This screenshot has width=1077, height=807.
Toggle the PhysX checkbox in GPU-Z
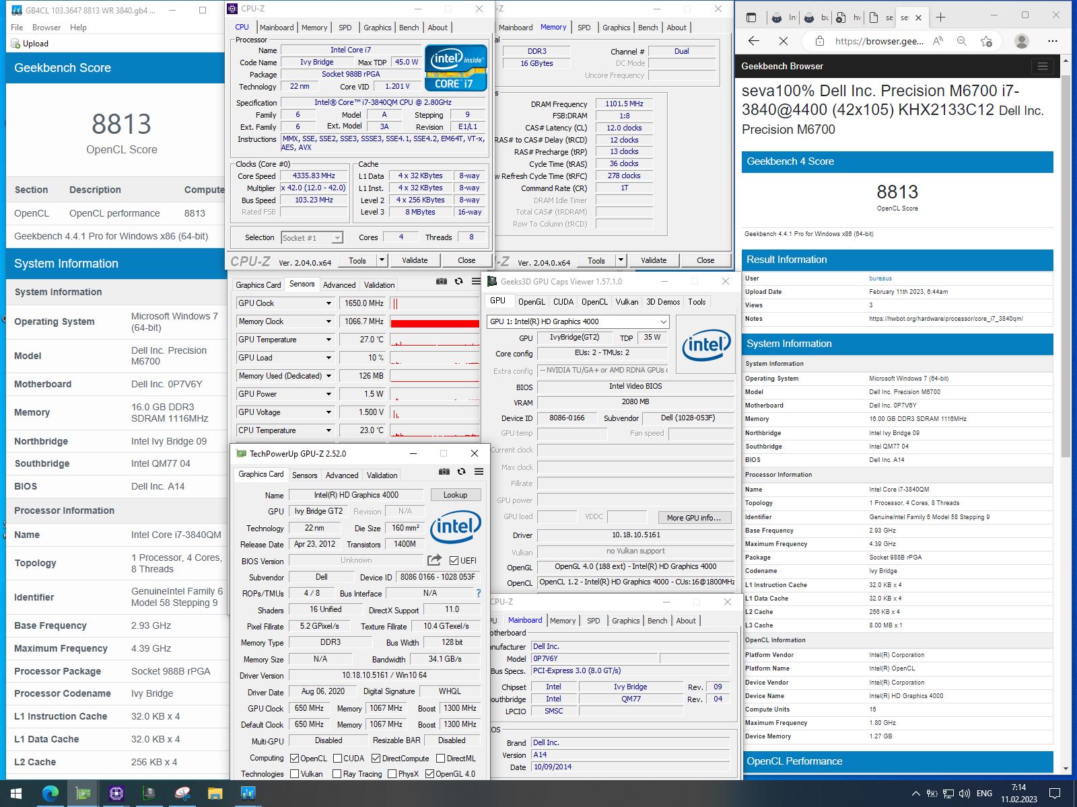pos(392,774)
